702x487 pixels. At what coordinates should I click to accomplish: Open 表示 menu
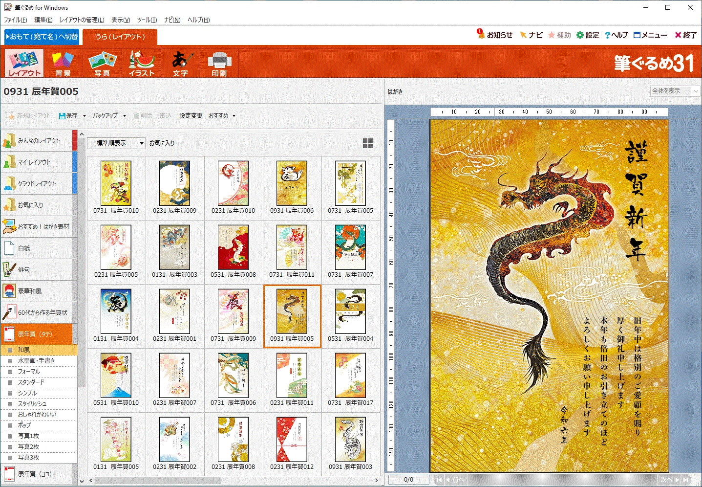click(121, 20)
